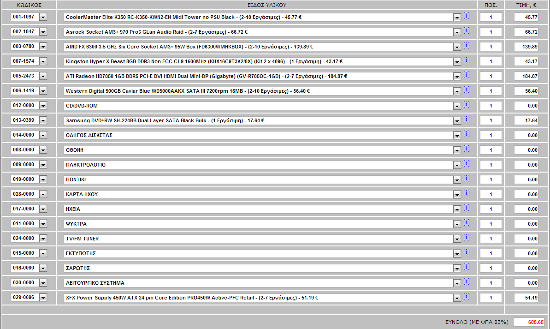Click the ΠΟΣ. column header
Viewport: 550px width, 329px height.
click(x=491, y=5)
